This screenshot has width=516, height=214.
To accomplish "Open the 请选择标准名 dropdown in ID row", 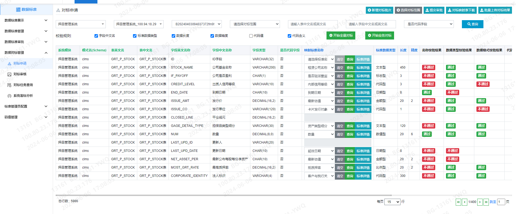I will (x=320, y=59).
